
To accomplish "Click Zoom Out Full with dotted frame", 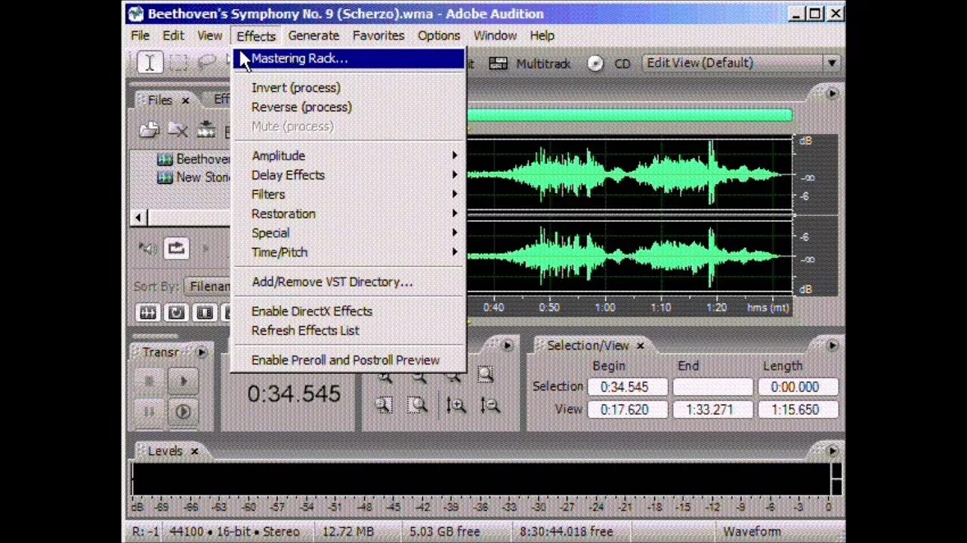I will tap(485, 374).
